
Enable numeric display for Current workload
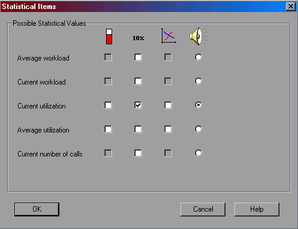138,82
